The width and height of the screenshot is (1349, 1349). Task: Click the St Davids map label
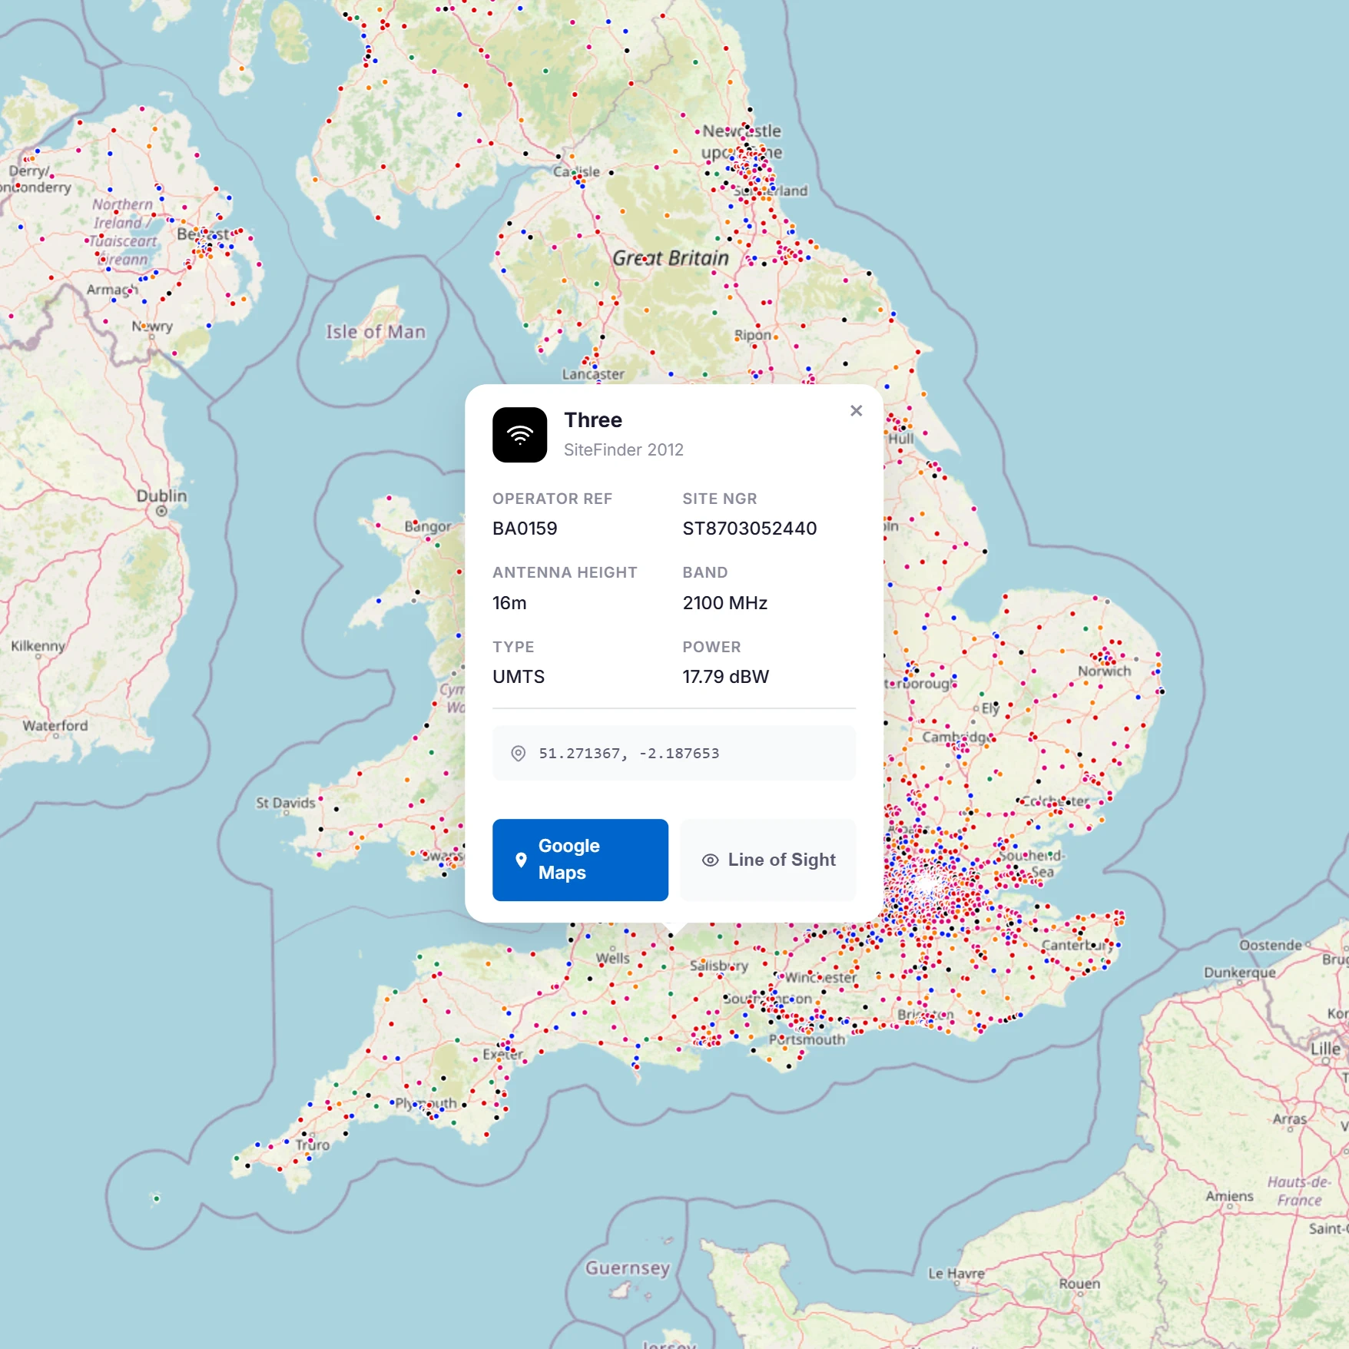285,803
